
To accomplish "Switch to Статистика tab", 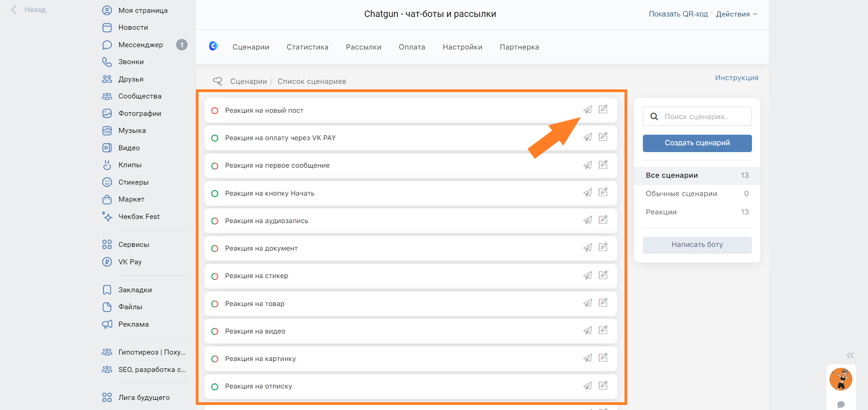I will pyautogui.click(x=308, y=47).
